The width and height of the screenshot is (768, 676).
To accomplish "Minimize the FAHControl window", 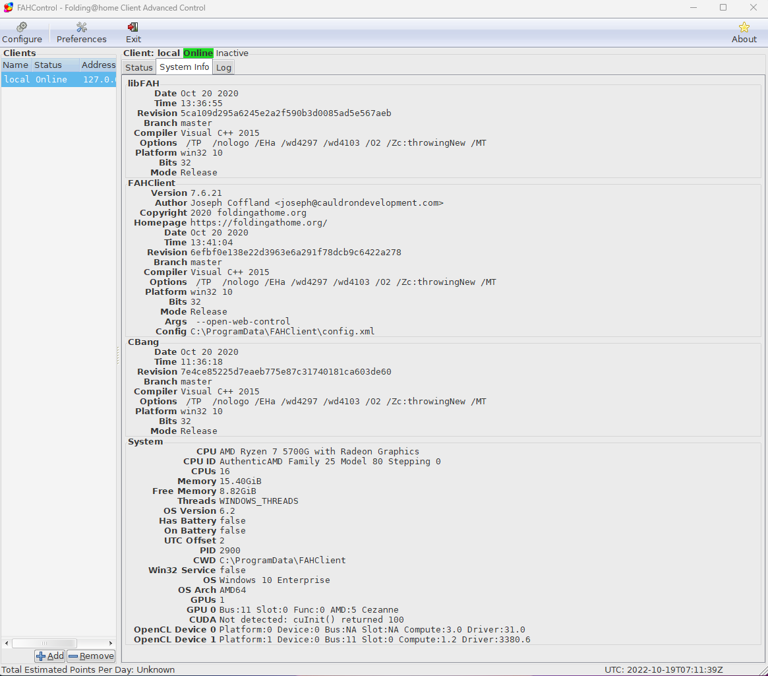I will click(694, 7).
